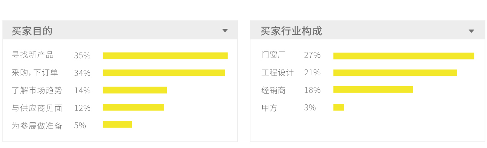The image size is (487, 148).
Task: Click the 门窗厂 industry label
Action: (273, 55)
